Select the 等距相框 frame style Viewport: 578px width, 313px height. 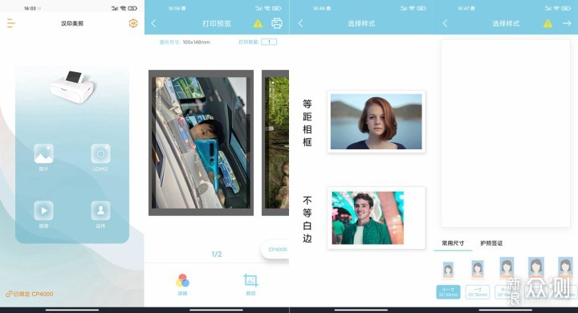coord(376,122)
